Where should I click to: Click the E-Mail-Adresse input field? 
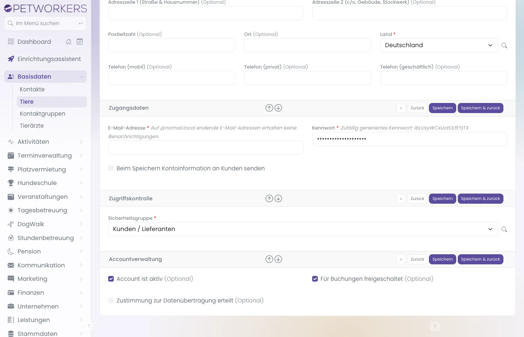[205, 148]
